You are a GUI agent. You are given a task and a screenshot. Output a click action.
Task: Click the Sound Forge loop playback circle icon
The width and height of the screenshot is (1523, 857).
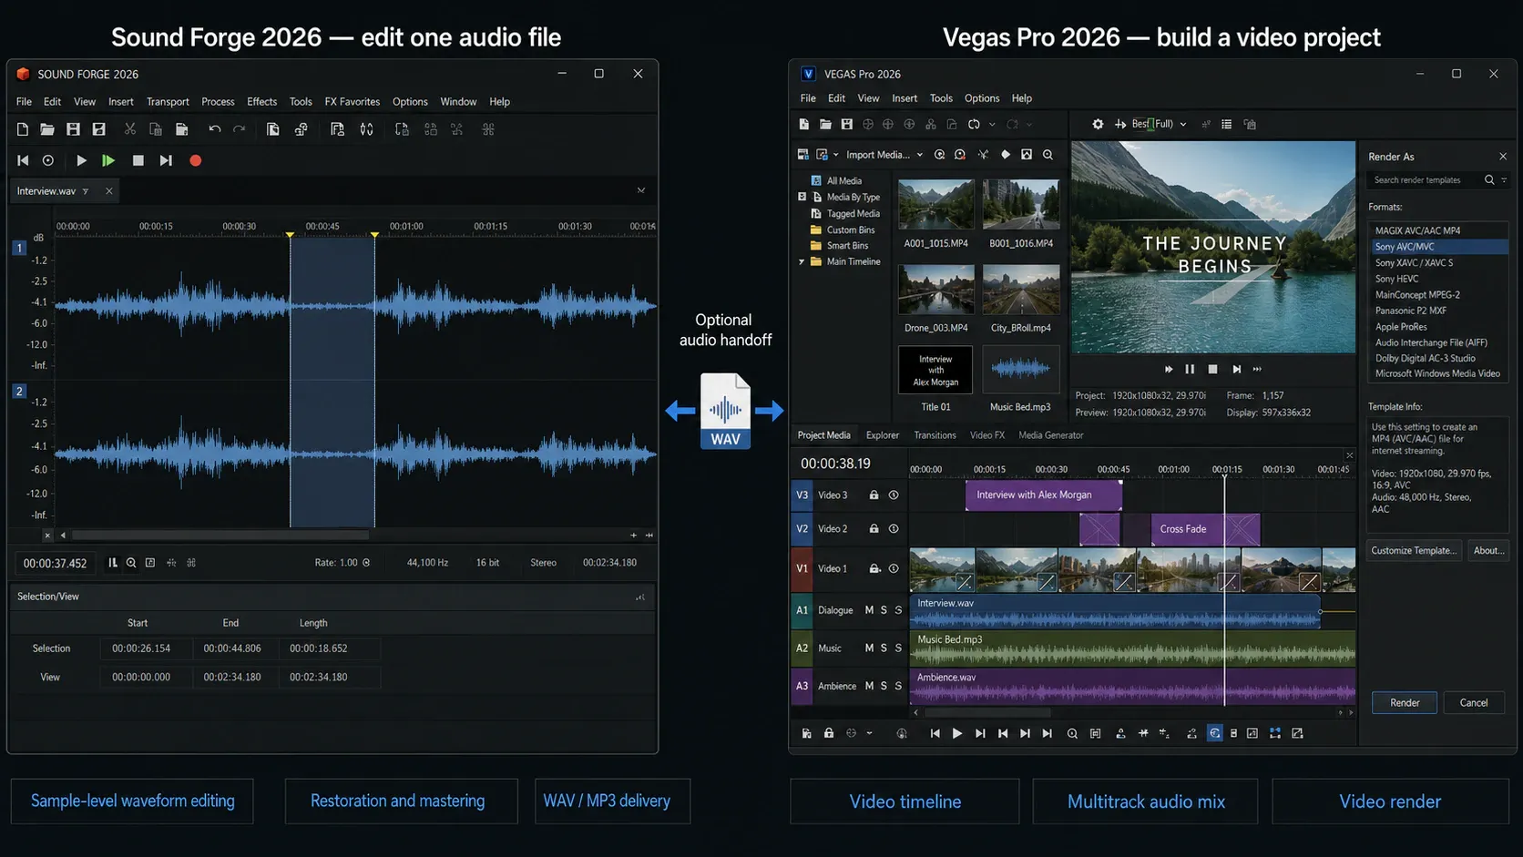coord(48,160)
